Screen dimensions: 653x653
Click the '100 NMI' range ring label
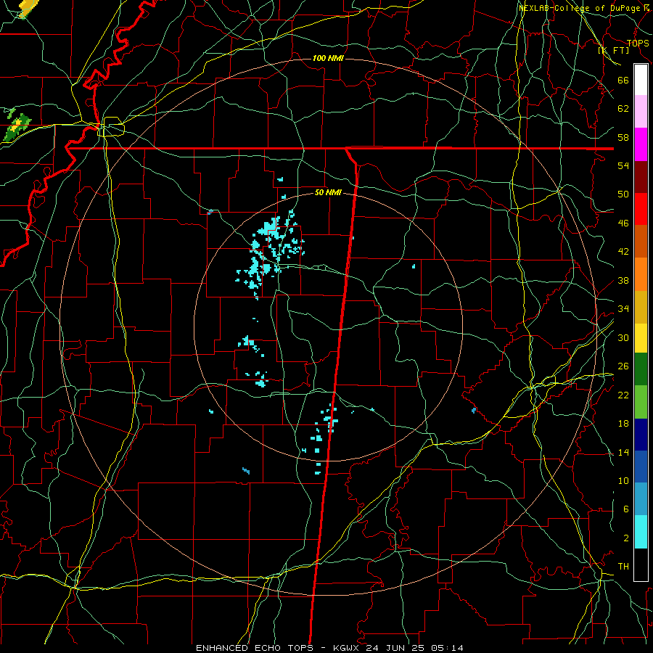pos(328,58)
